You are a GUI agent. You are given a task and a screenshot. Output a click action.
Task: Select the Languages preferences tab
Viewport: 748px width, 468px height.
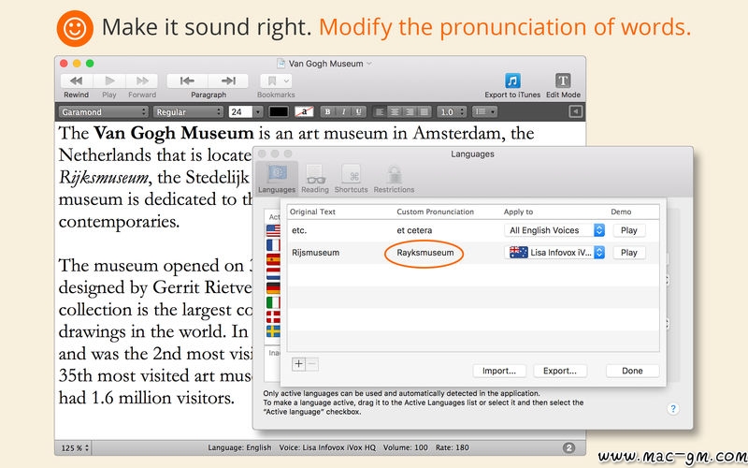click(x=277, y=179)
